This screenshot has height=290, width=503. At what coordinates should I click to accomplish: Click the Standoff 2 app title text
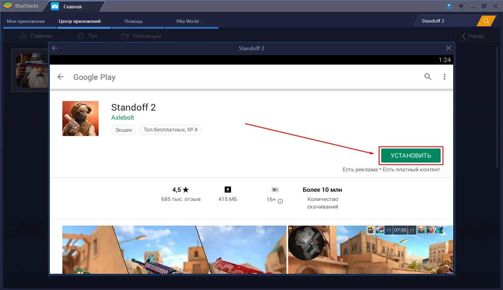[133, 107]
